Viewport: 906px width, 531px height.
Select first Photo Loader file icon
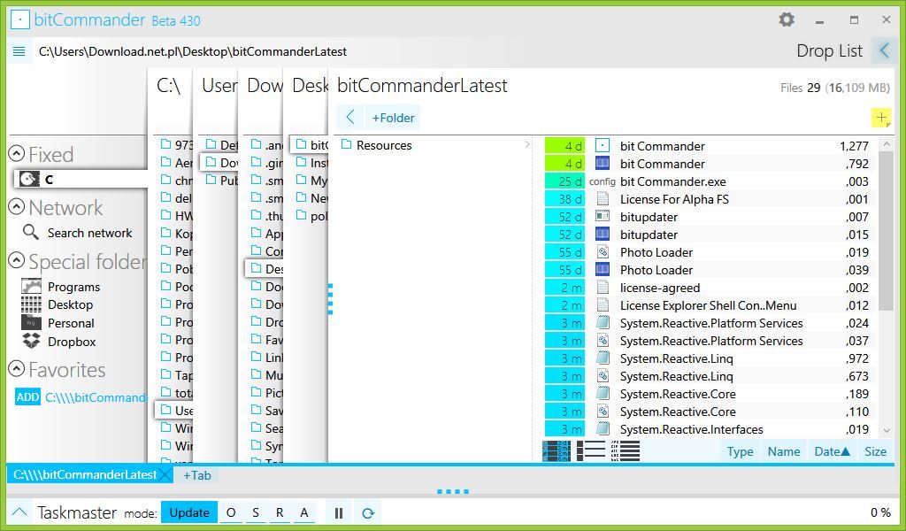pyautogui.click(x=603, y=252)
